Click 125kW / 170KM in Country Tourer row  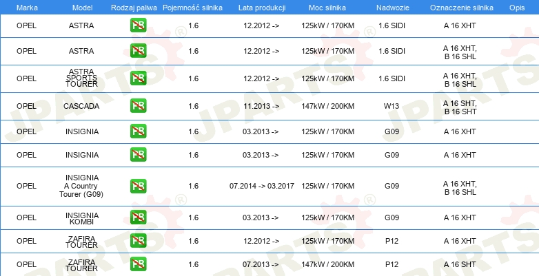click(x=327, y=186)
